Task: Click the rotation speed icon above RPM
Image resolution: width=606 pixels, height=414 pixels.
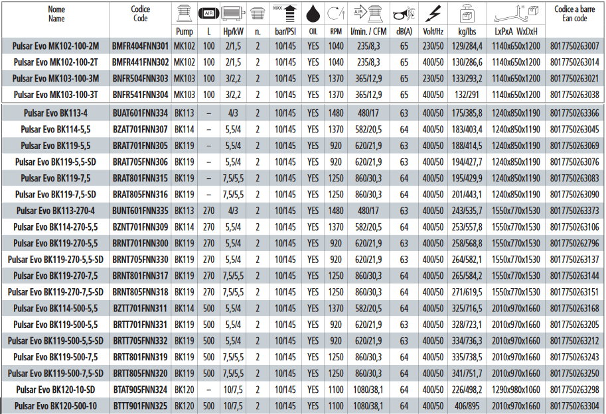Action: 335,13
